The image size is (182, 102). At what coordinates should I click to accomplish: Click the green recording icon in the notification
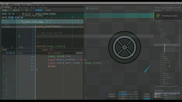[x=158, y=16]
